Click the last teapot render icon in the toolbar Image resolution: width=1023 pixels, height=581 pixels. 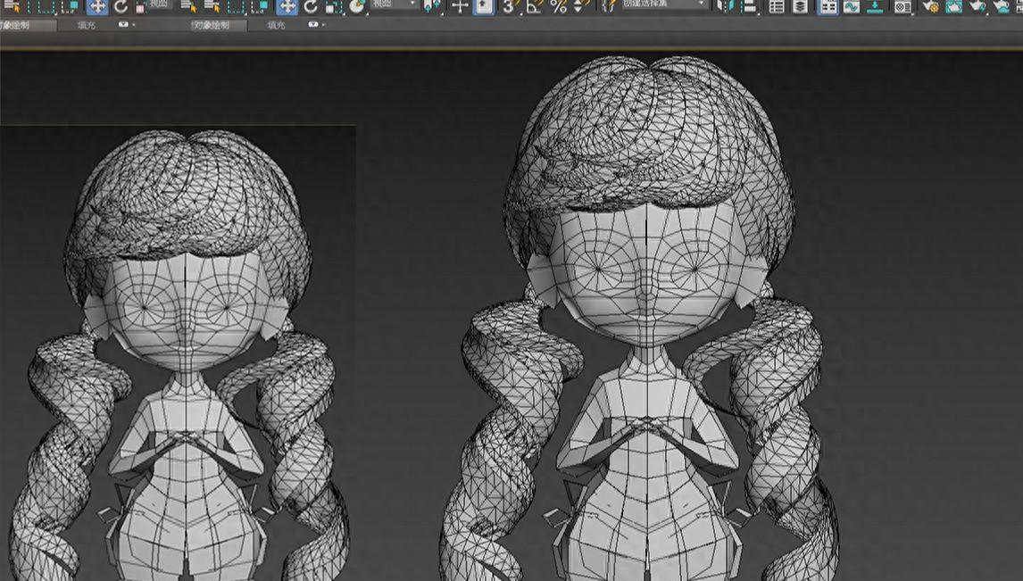[1002, 6]
